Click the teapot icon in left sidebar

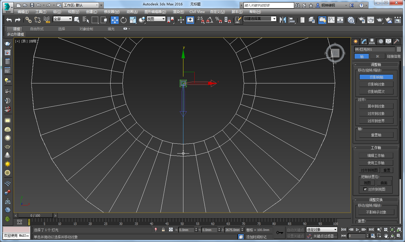(x=8, y=44)
